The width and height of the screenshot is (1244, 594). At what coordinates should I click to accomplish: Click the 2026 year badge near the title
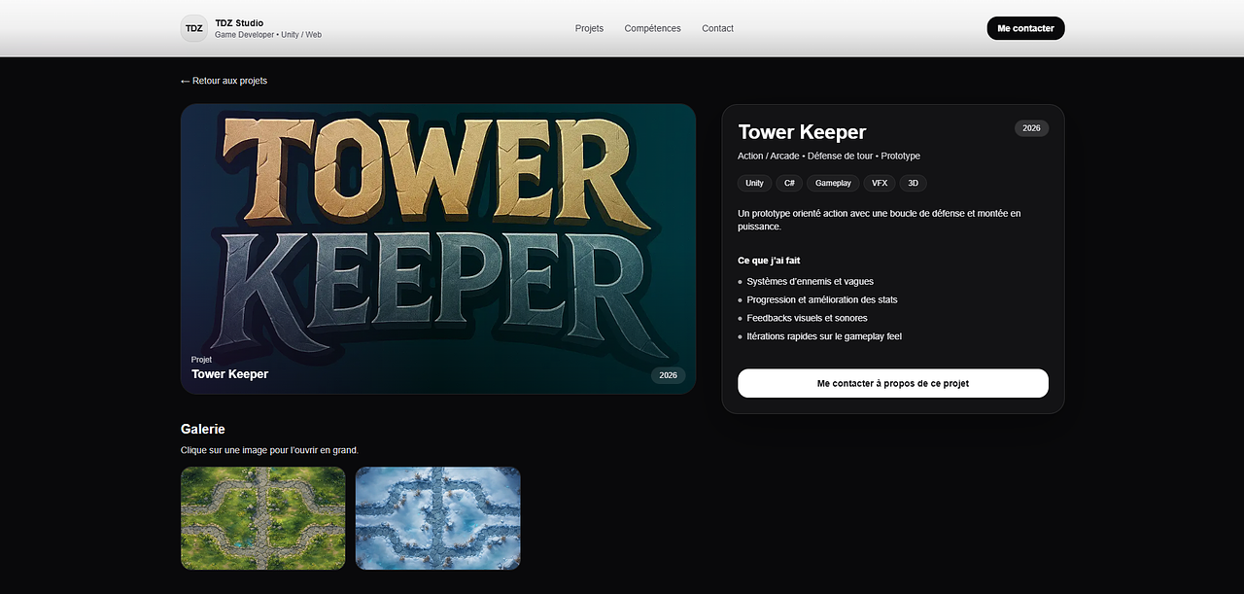pos(1031,127)
